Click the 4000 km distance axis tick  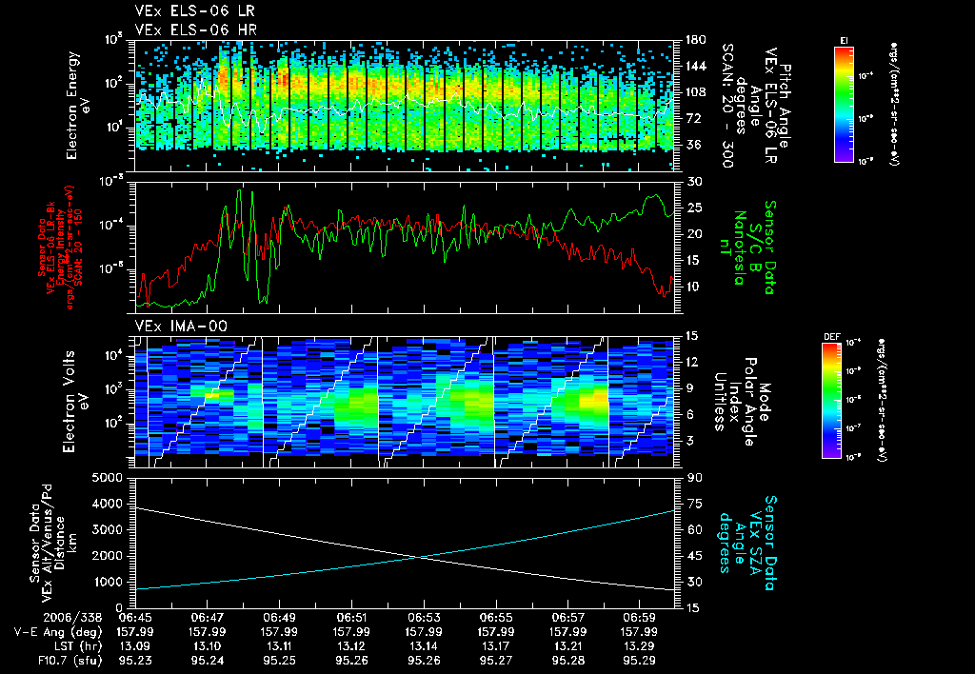105,504
